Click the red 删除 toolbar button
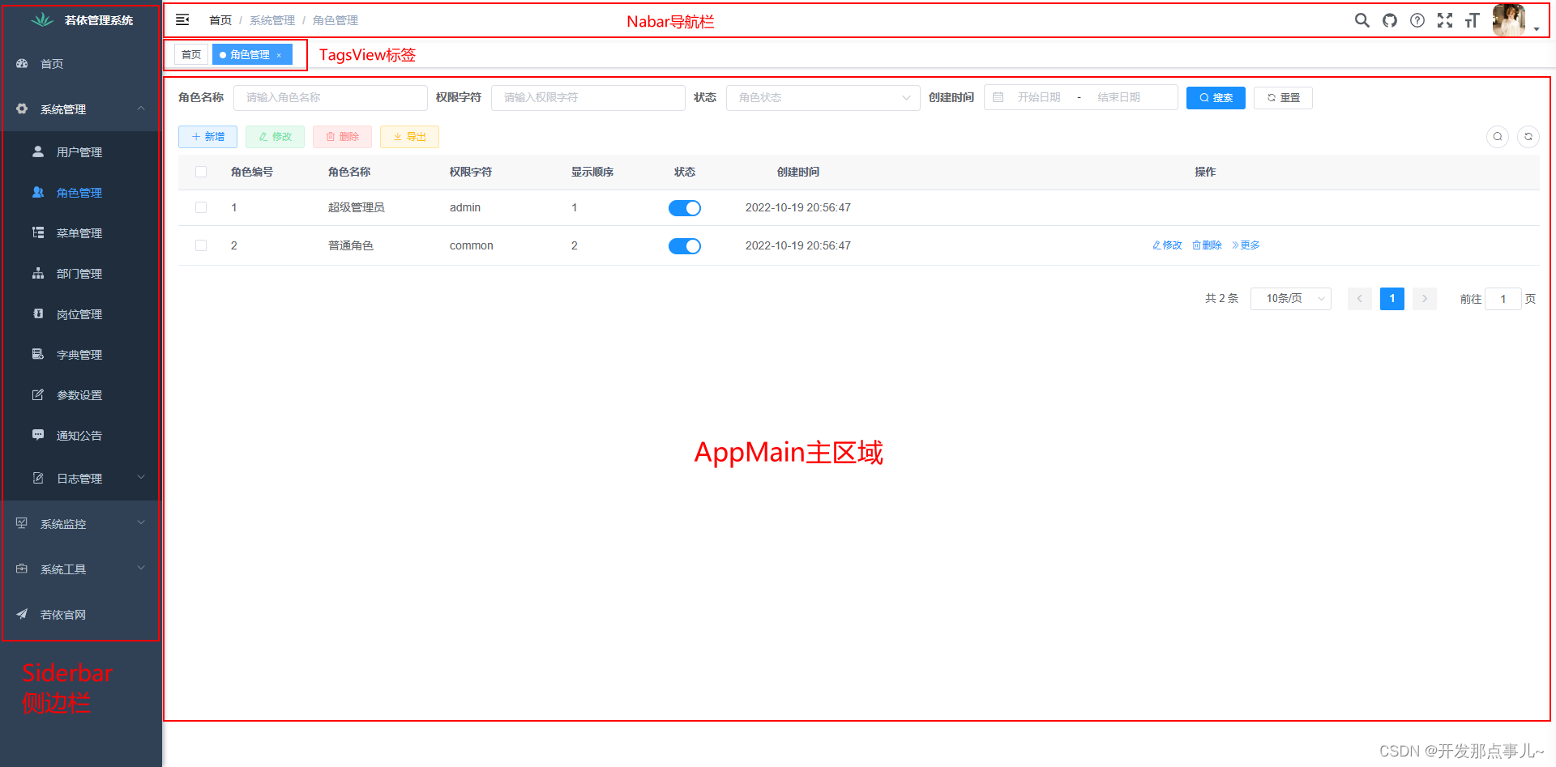Viewport: 1556px width, 767px height. 342,137
